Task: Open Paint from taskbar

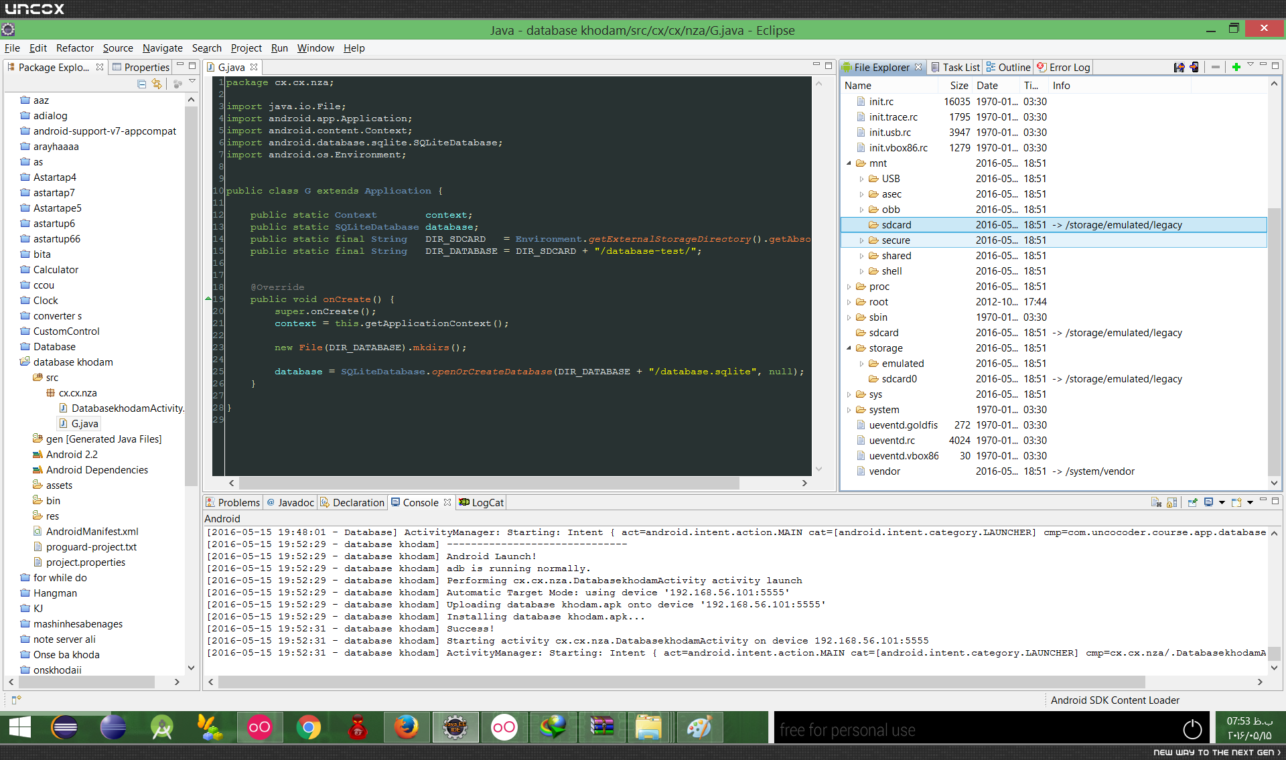Action: coord(699,727)
